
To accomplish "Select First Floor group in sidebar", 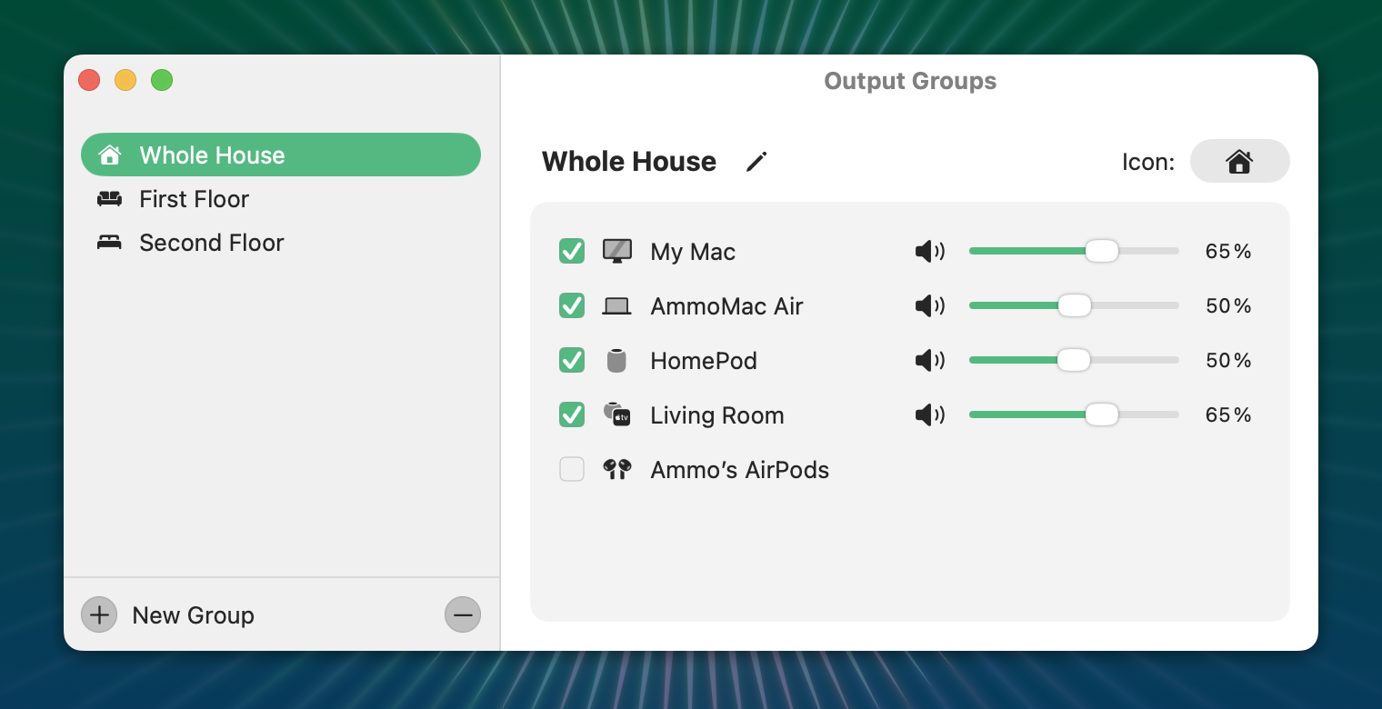I will [281, 199].
